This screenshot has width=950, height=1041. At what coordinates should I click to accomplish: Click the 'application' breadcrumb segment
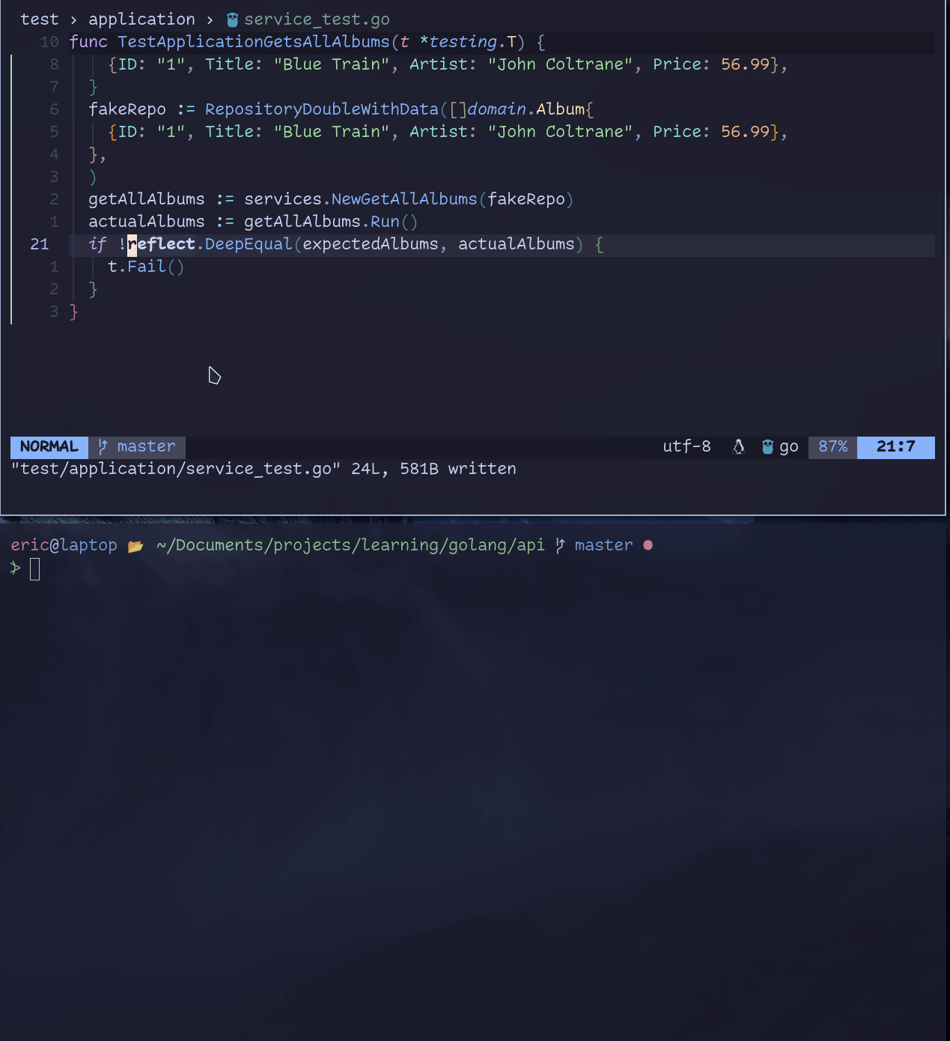click(141, 19)
